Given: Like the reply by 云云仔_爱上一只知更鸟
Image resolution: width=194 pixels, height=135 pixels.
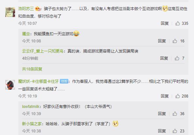Looking at the screenshot, I should pyautogui.click(x=177, y=58).
